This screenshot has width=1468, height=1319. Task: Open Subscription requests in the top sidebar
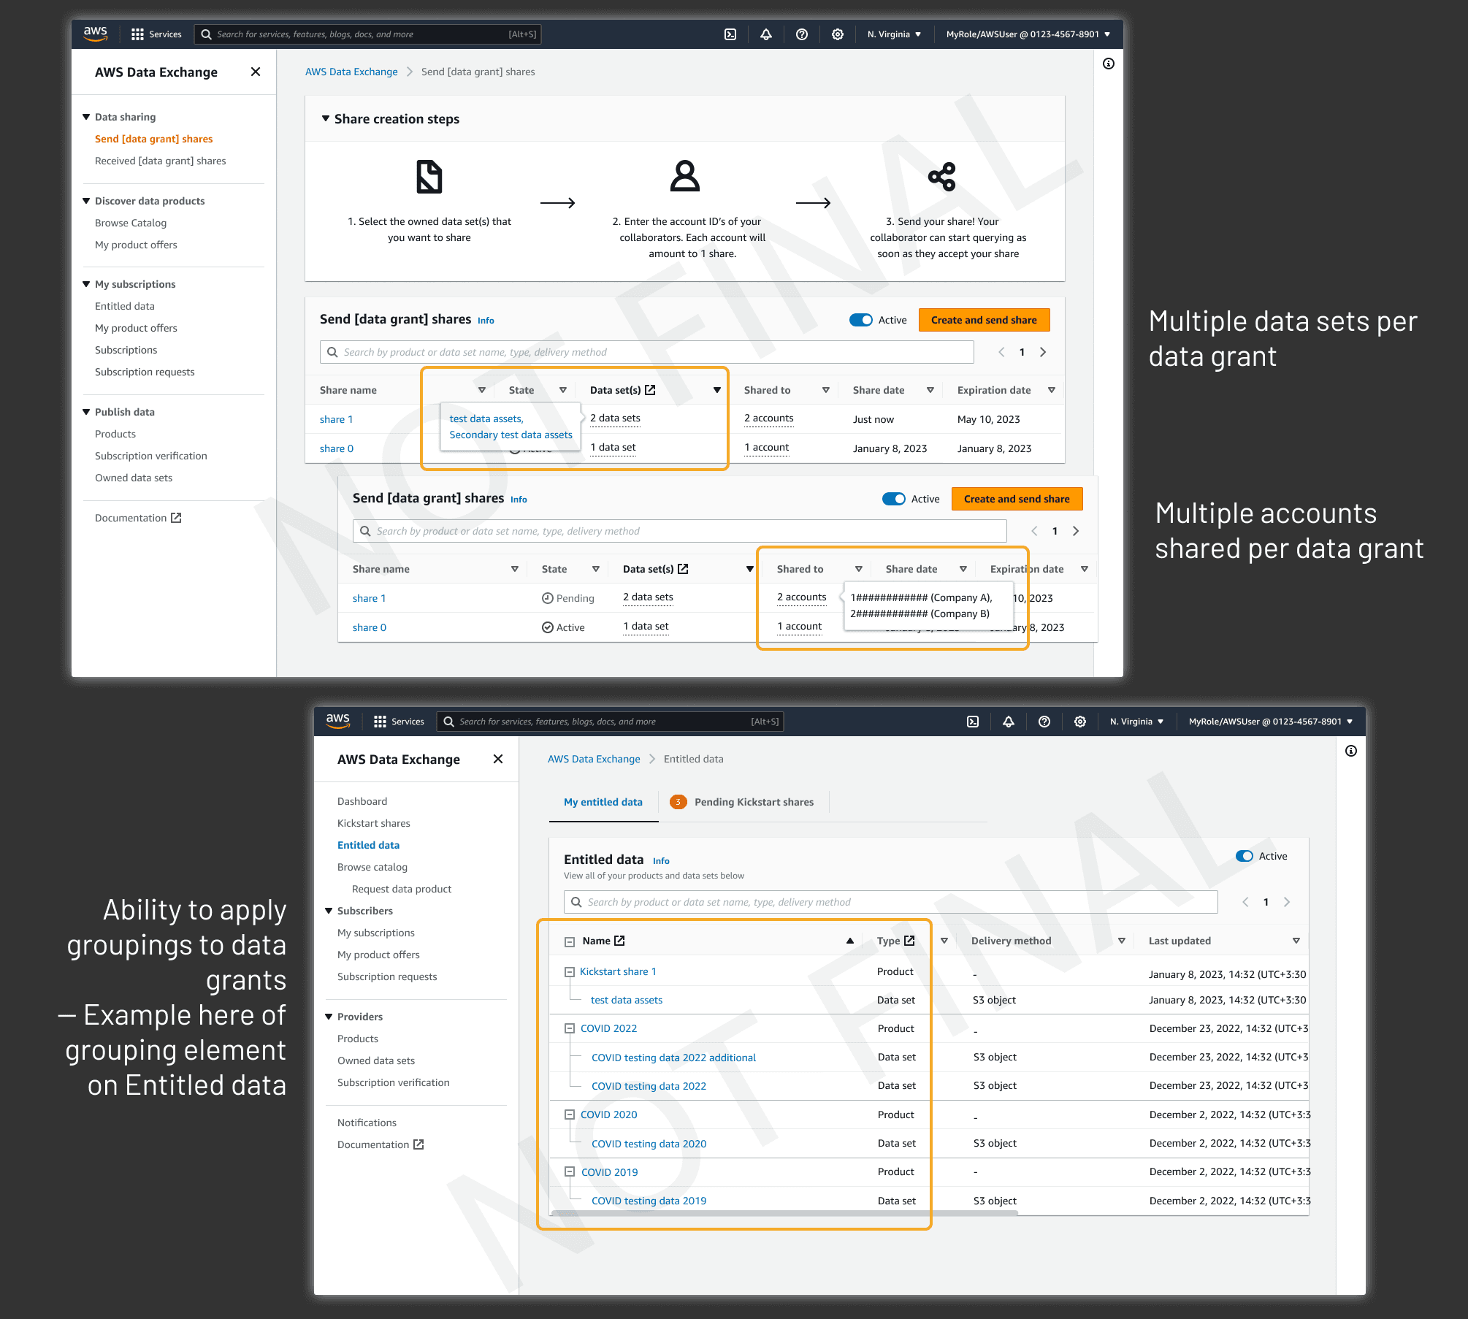(x=145, y=372)
